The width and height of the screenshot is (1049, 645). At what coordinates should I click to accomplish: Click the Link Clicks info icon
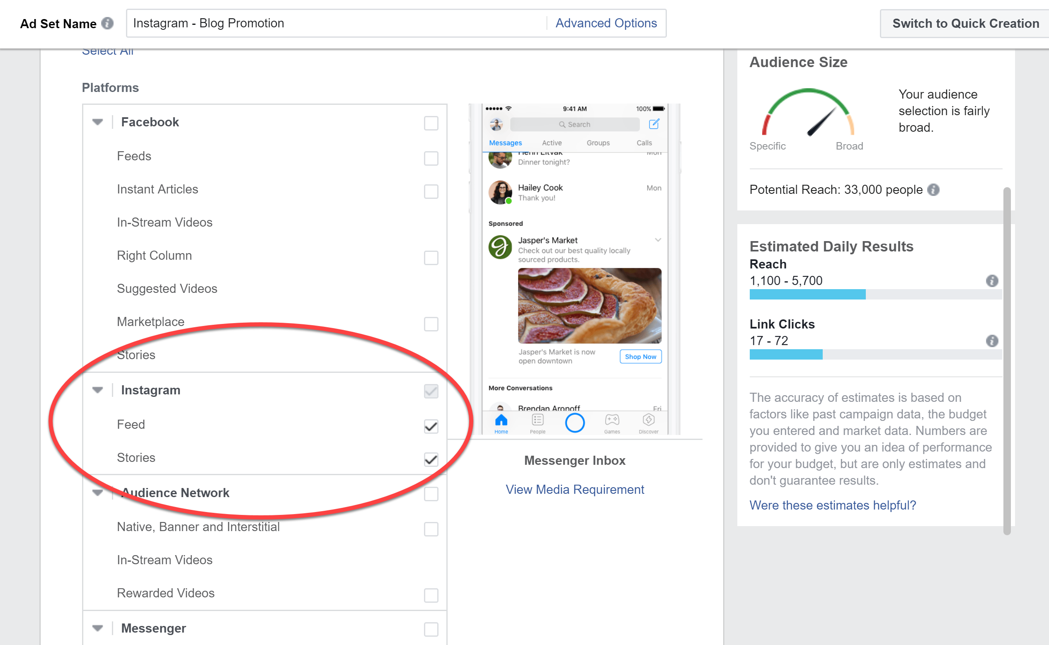coord(992,341)
